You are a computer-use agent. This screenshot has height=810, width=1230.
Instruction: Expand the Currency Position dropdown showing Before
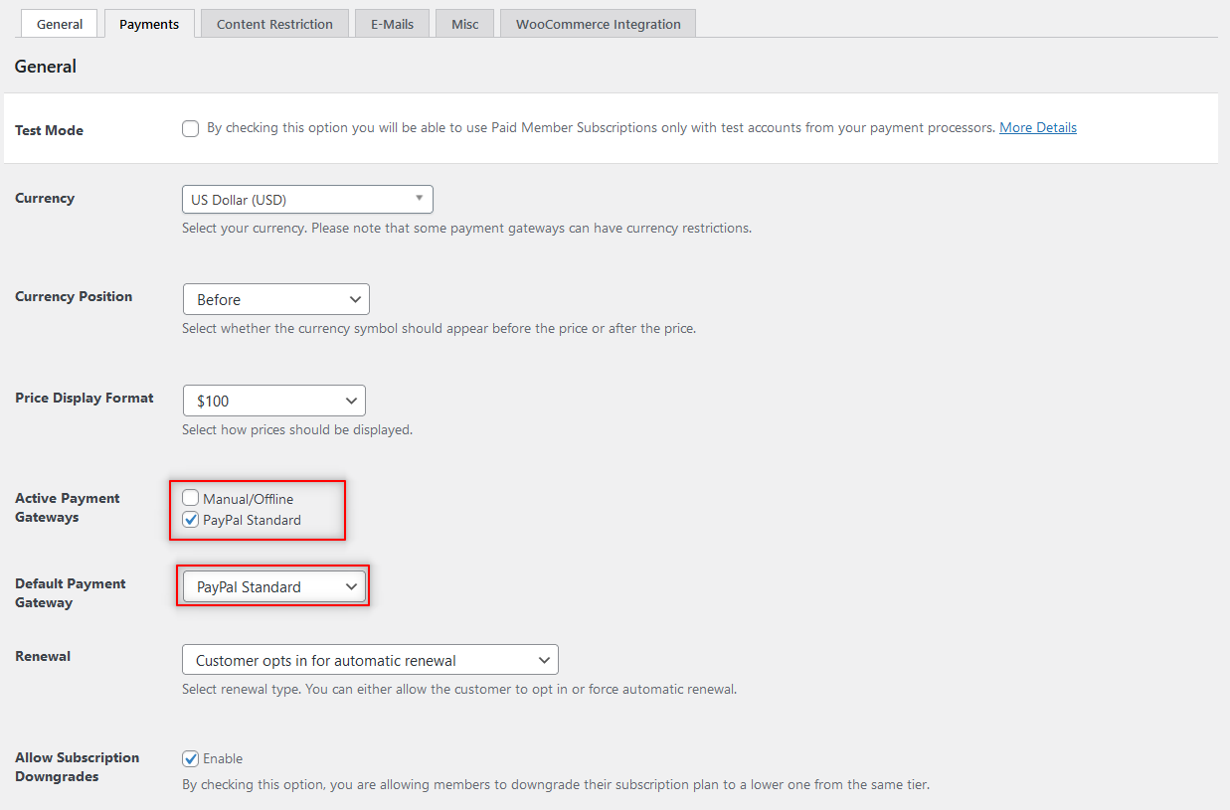(276, 299)
